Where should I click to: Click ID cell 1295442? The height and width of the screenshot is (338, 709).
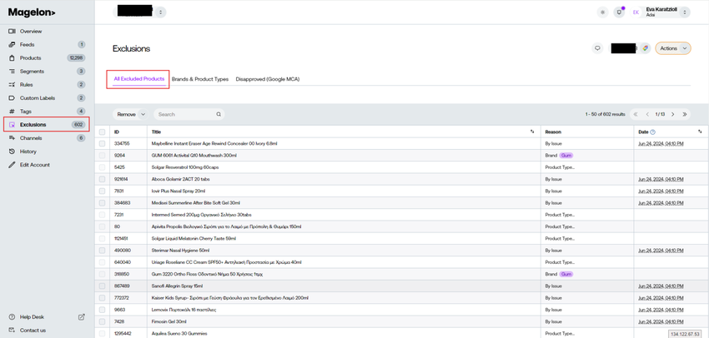tap(123, 334)
